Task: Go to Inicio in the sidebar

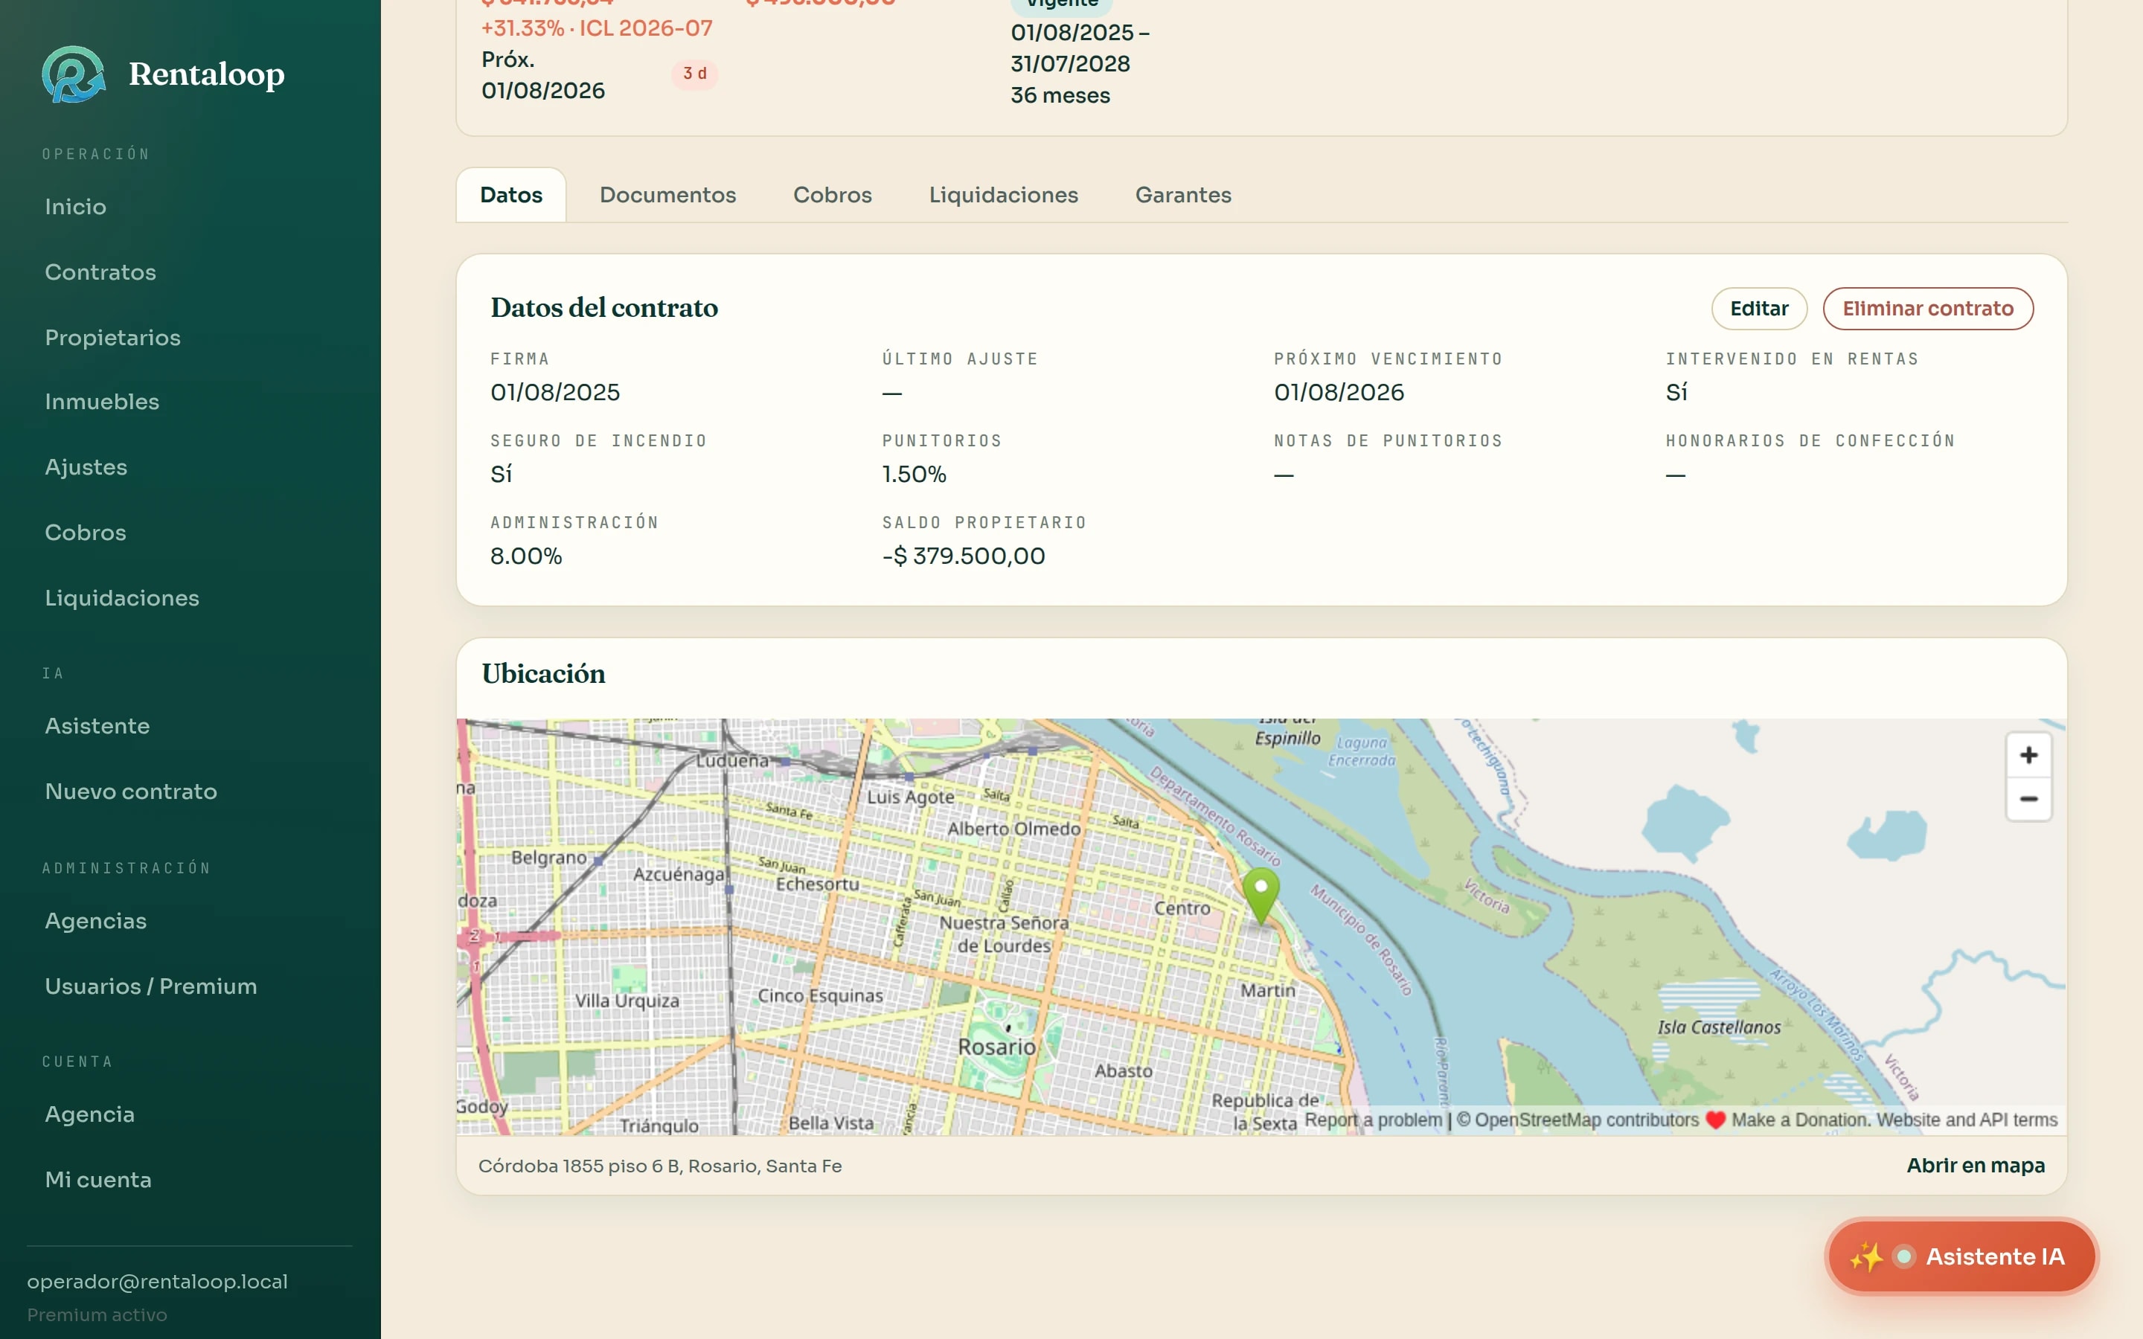Action: [x=75, y=206]
